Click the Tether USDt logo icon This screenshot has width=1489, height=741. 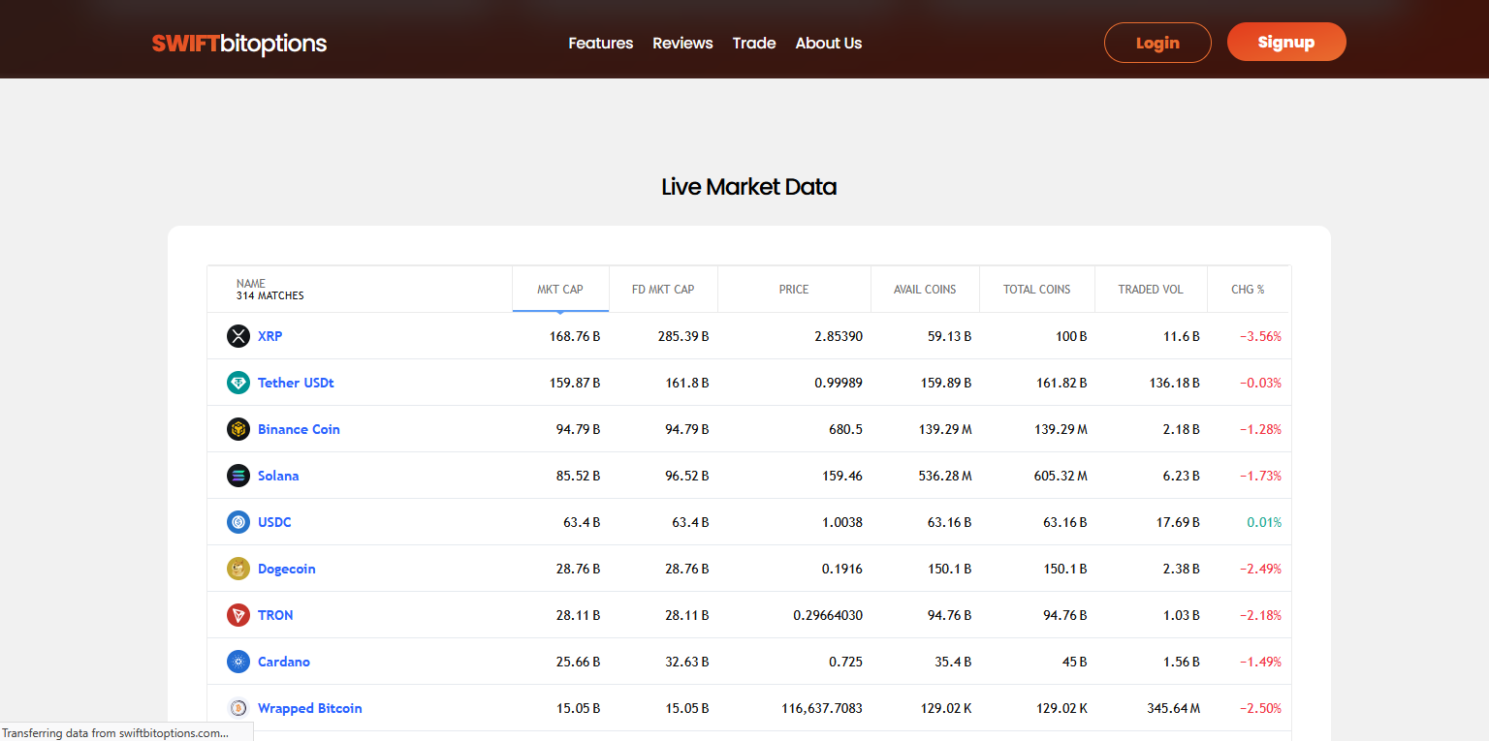coord(238,383)
